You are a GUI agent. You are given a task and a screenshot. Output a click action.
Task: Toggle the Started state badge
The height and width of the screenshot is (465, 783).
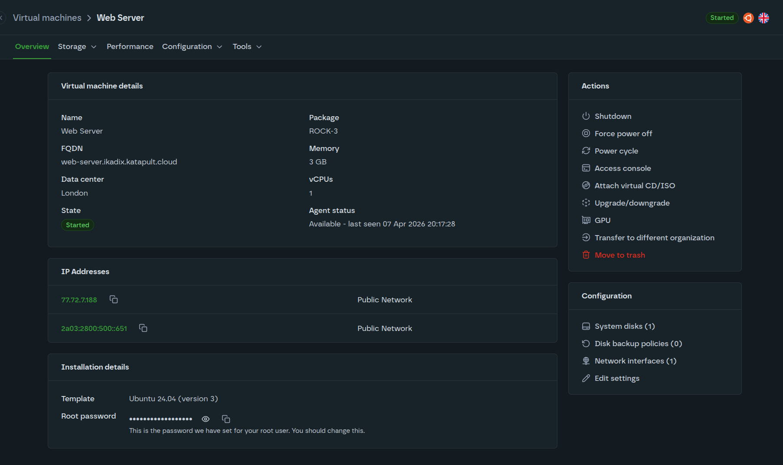coord(722,18)
